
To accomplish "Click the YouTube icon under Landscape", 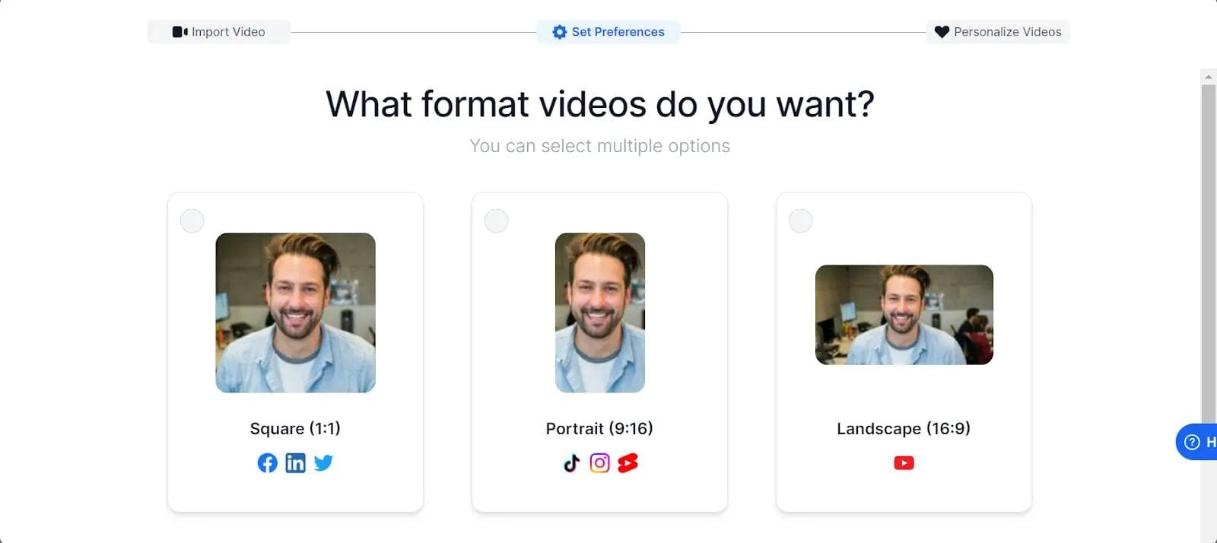I will [904, 462].
